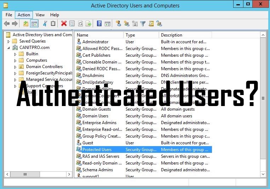This screenshot has width=270, height=189.
Task: Collapse the CANITPRO.com domain node
Action: pos(9,48)
